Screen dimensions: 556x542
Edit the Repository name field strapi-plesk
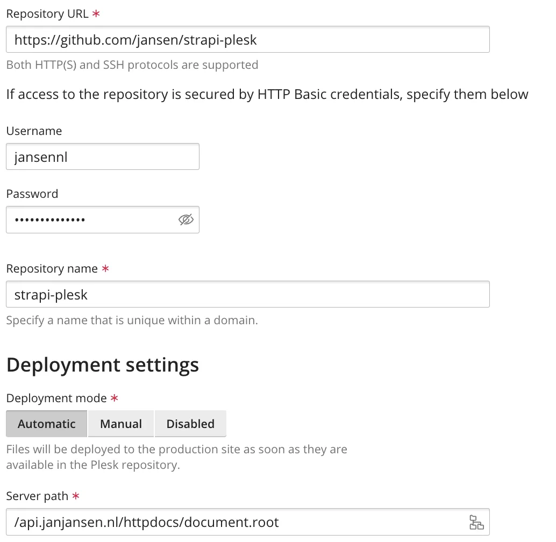(247, 294)
